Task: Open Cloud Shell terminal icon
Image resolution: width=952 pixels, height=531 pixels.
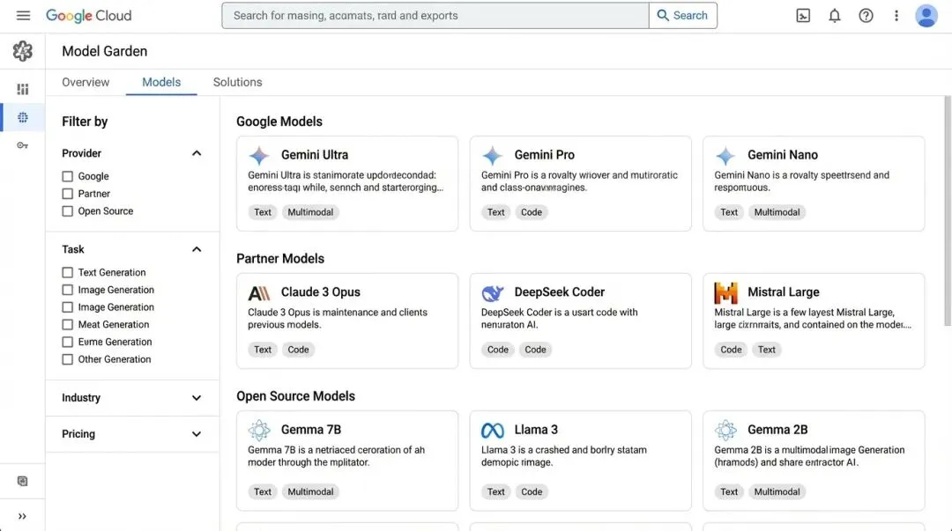Action: pos(803,16)
